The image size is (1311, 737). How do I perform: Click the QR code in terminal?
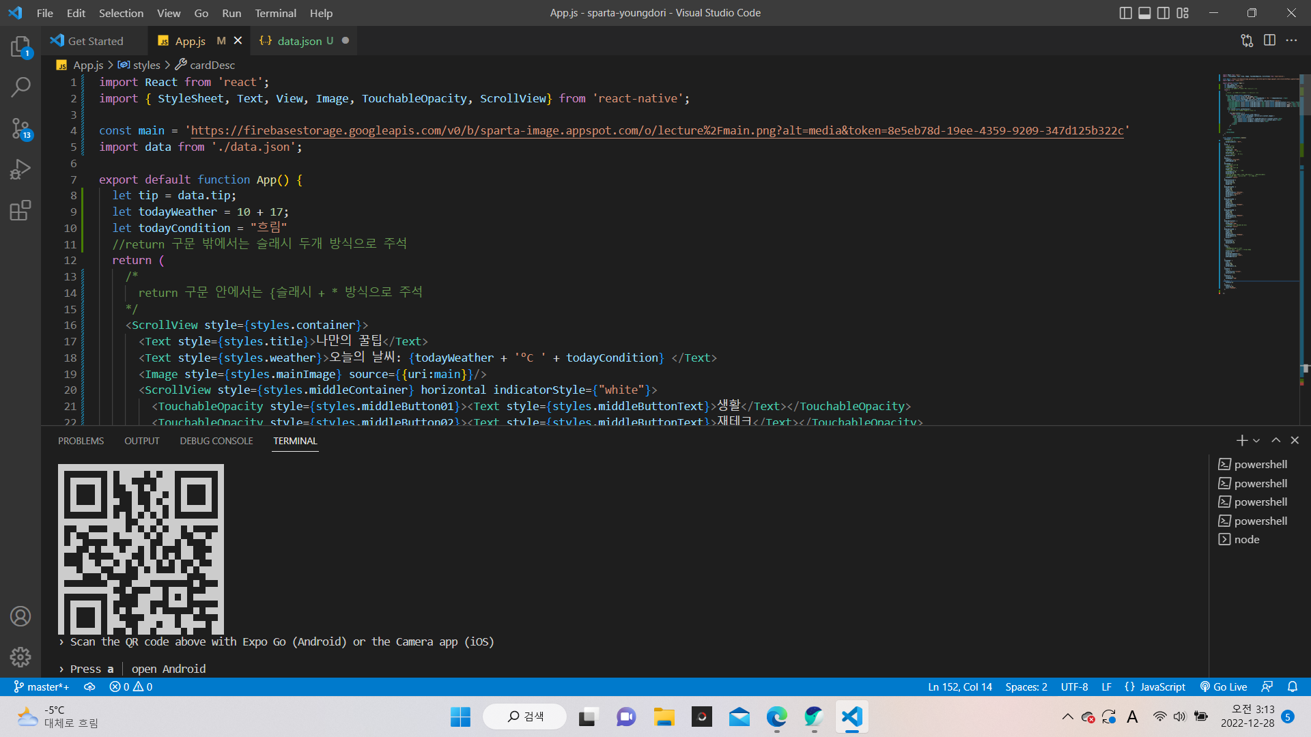pyautogui.click(x=141, y=549)
